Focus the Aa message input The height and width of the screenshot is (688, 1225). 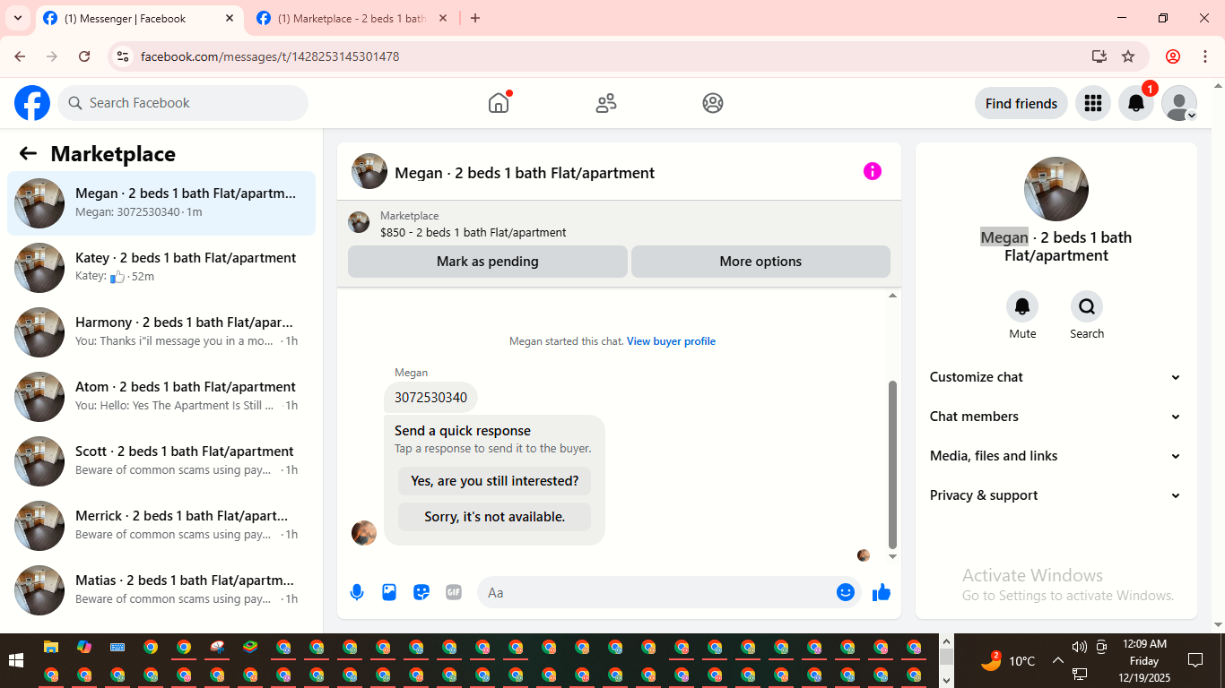658,592
